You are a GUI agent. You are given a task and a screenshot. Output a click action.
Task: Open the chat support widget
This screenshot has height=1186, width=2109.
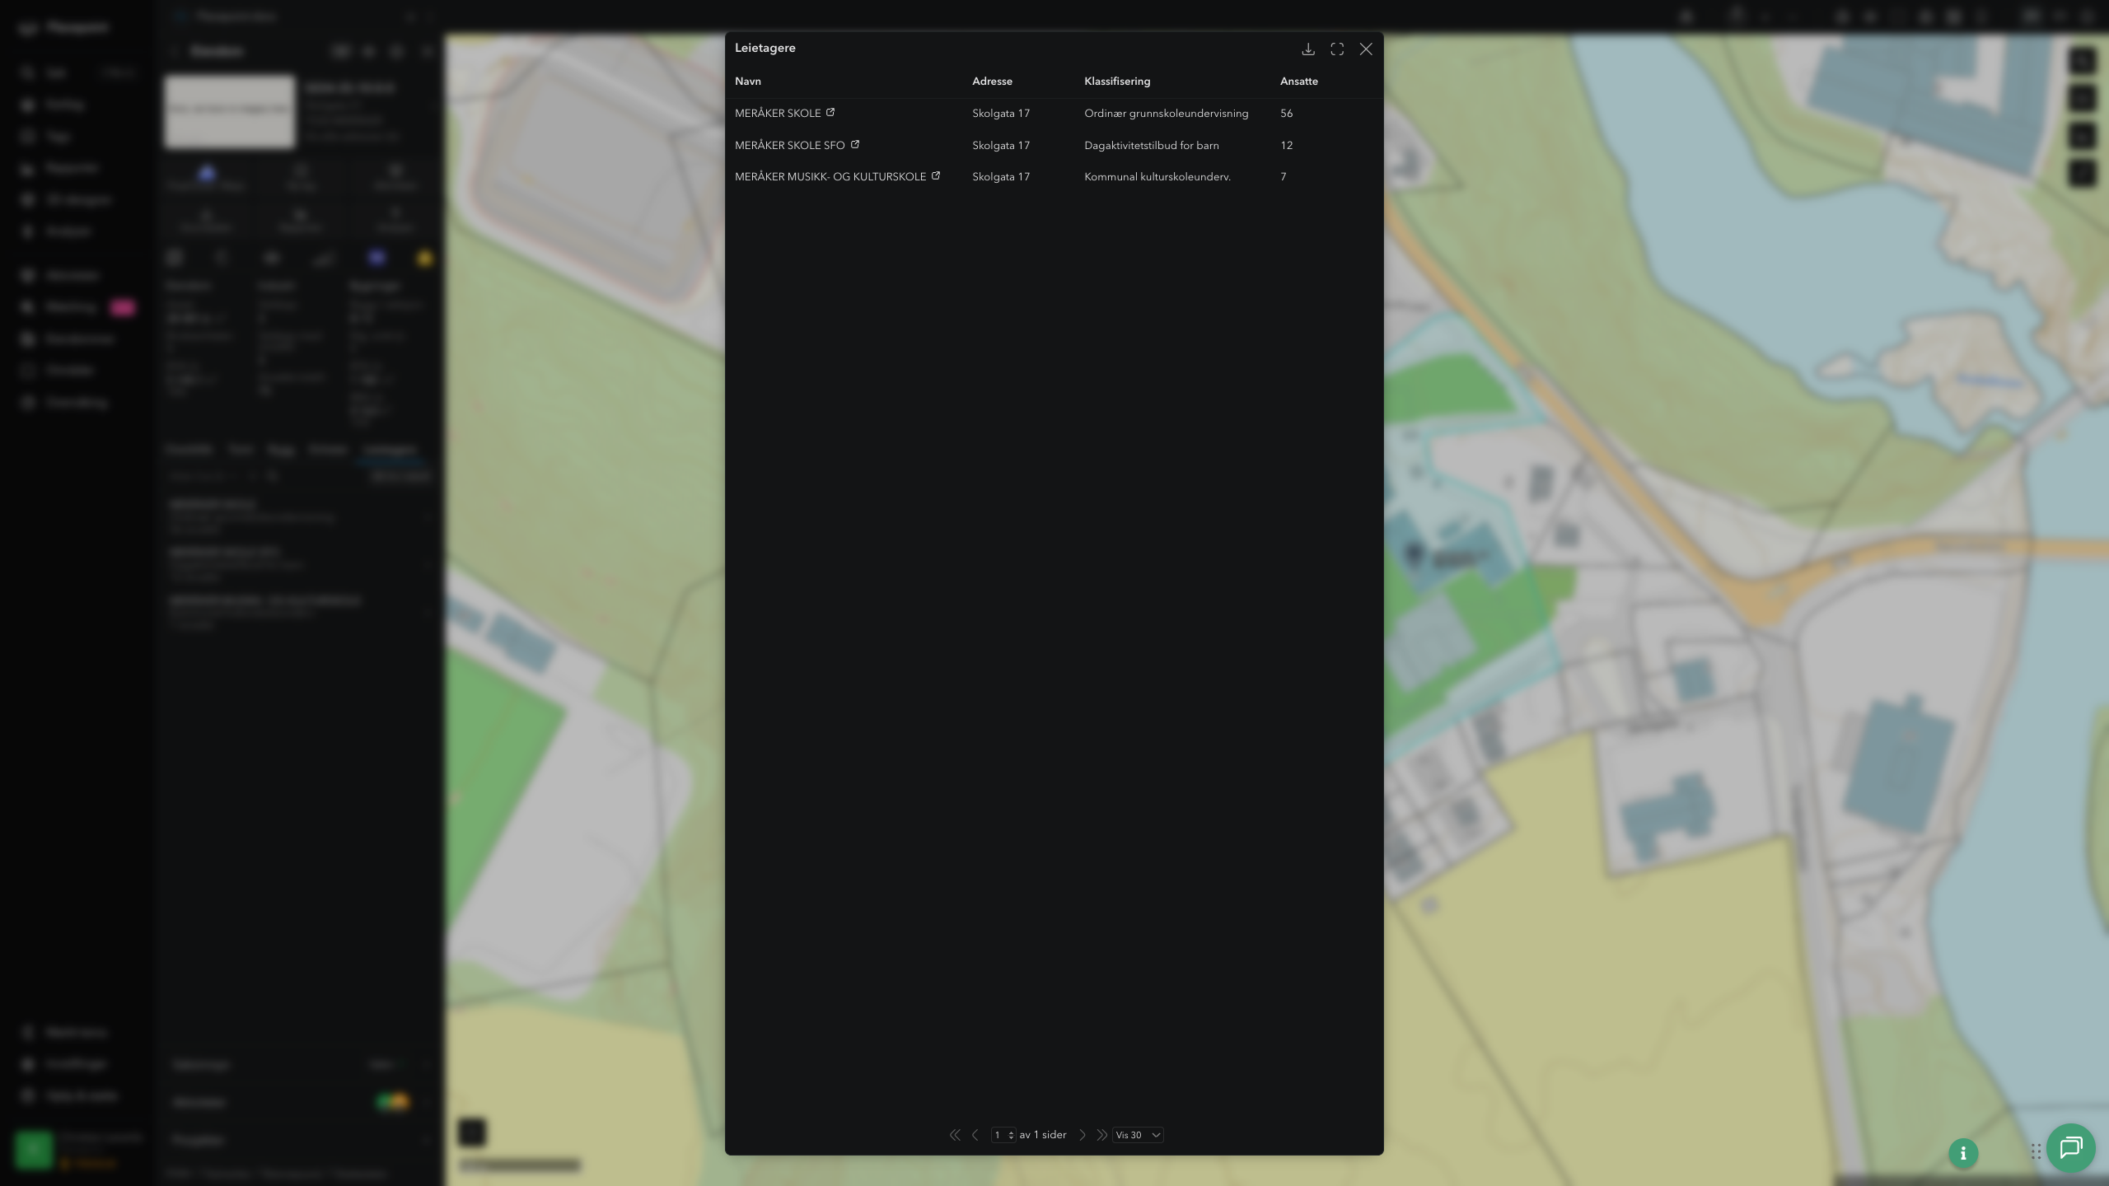click(x=2070, y=1147)
